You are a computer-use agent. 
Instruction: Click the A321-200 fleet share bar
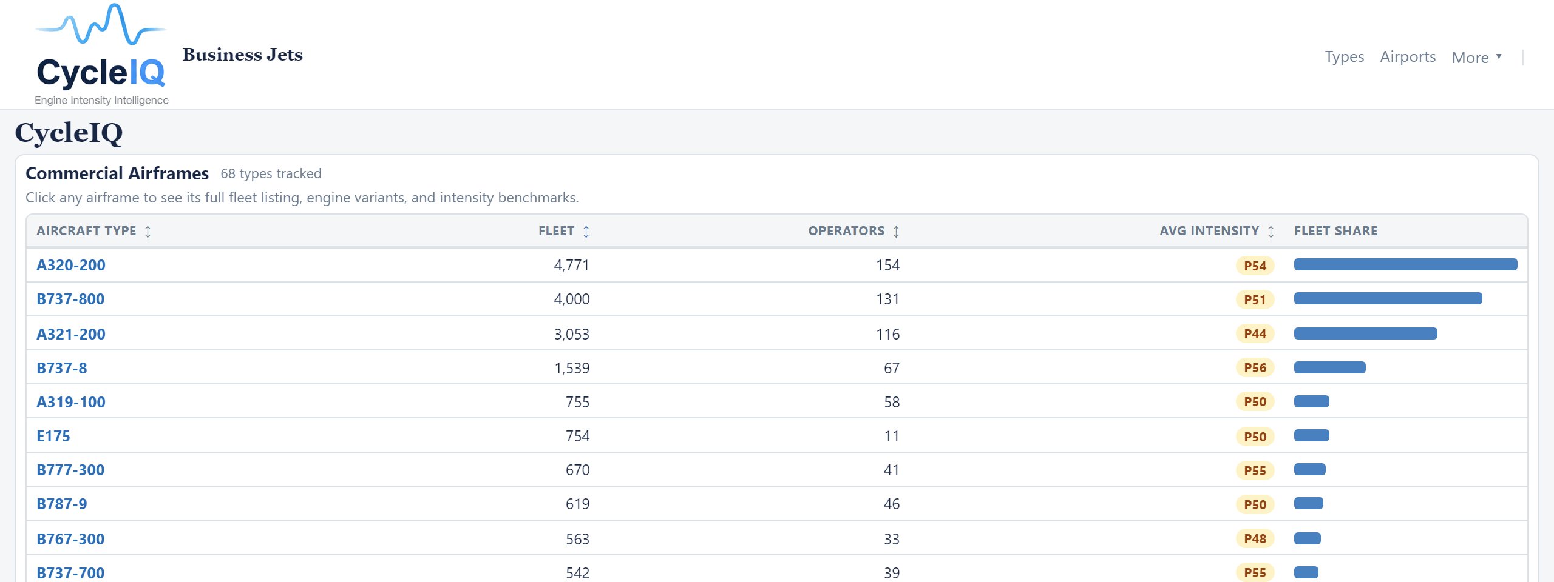[x=1365, y=333]
